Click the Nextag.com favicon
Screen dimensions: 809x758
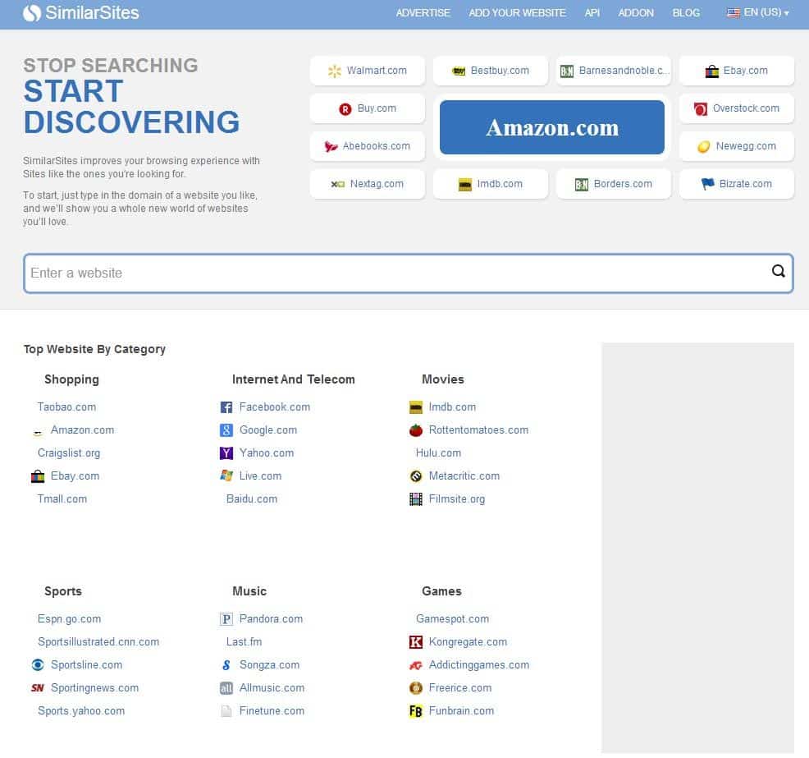point(337,184)
